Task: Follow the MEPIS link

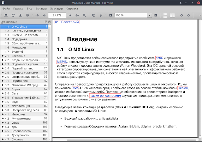Action: [x=62, y=62]
